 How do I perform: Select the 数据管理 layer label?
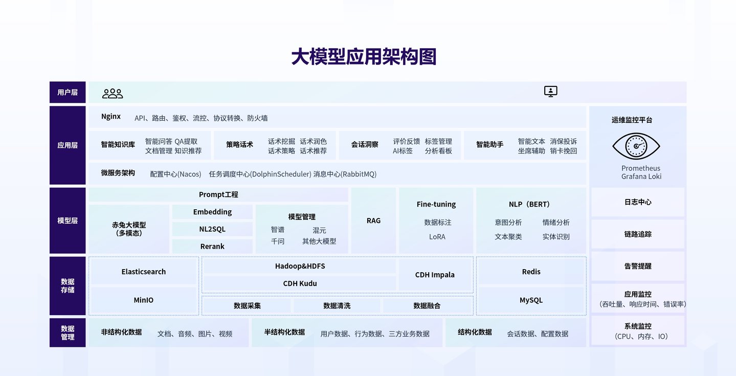click(x=68, y=333)
